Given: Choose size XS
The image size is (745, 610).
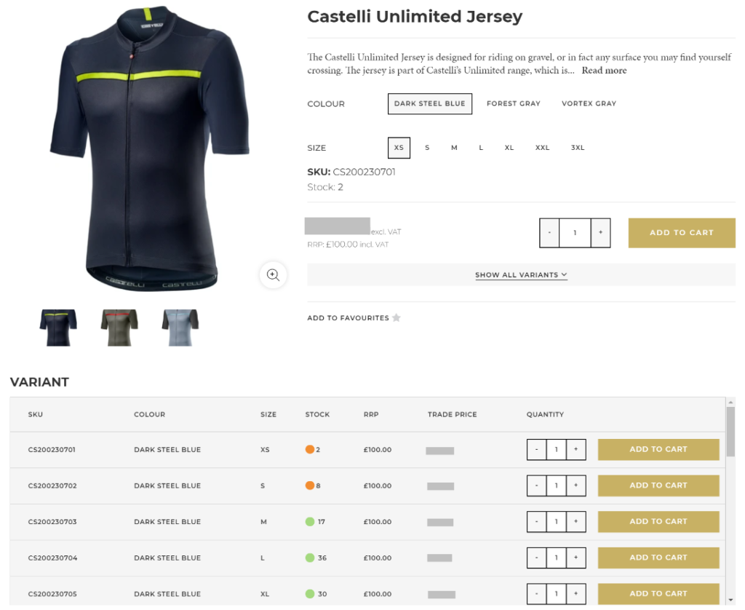Looking at the screenshot, I should [399, 148].
